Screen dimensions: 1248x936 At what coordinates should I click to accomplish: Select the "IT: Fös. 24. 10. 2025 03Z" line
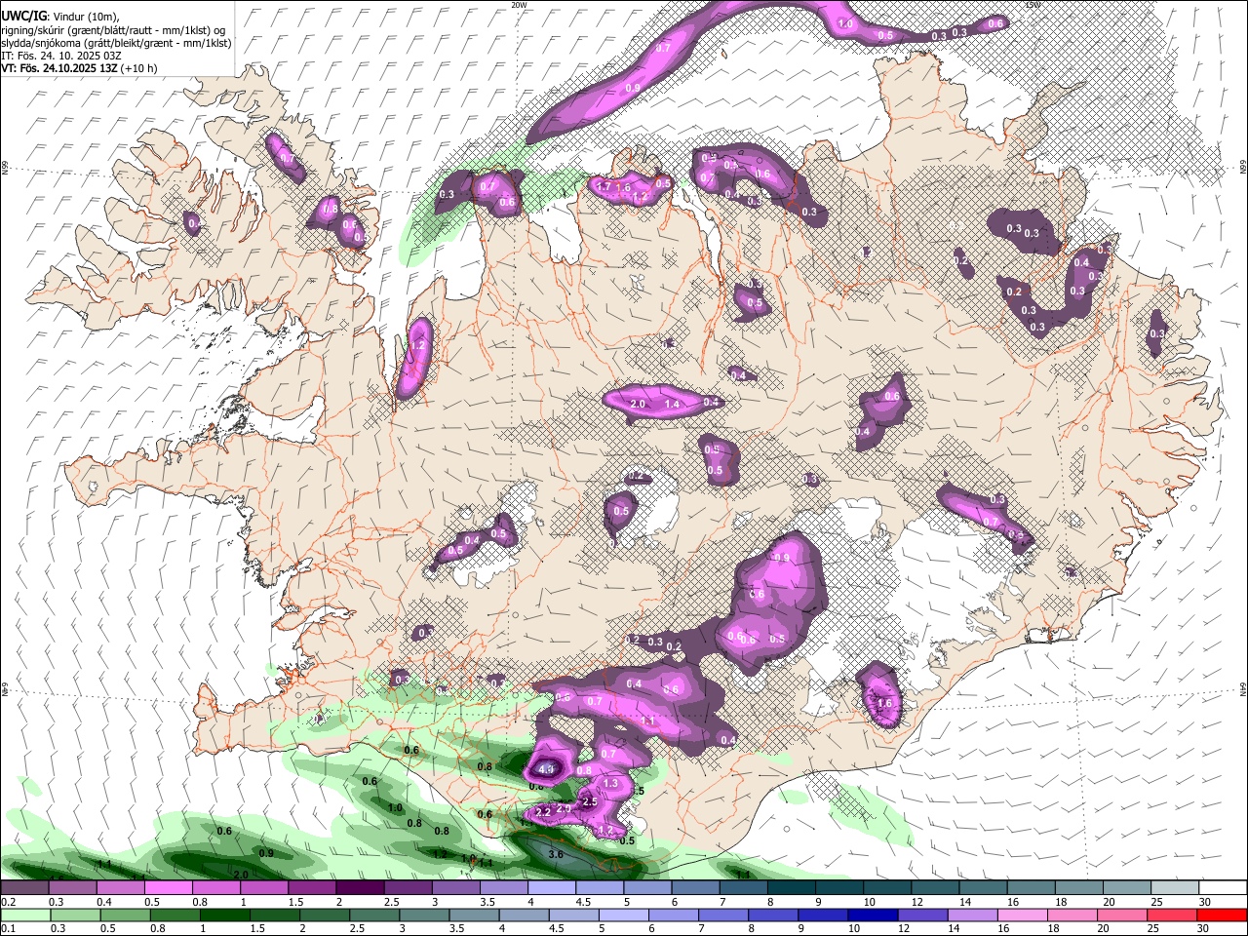pos(61,56)
